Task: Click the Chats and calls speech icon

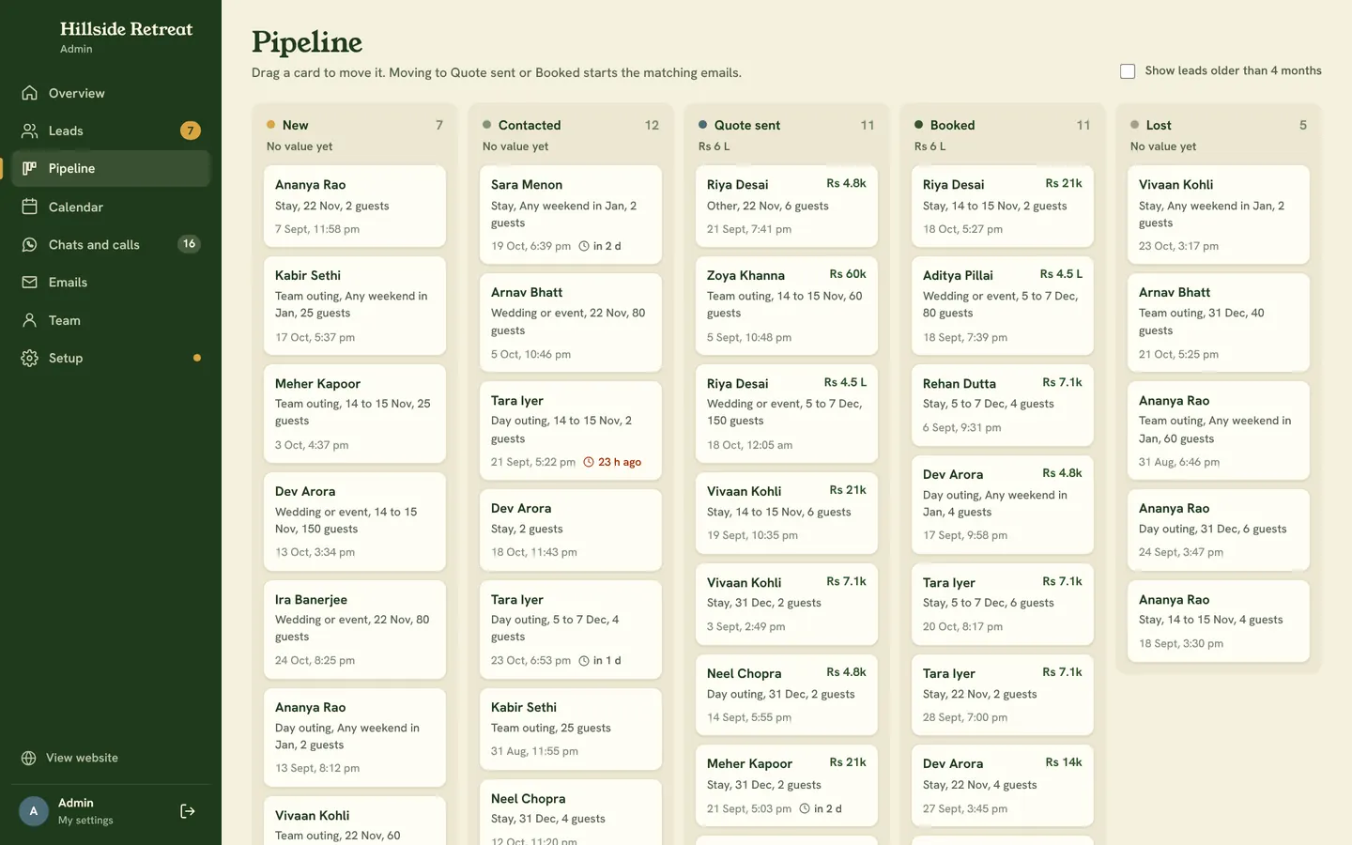Action: [30, 244]
